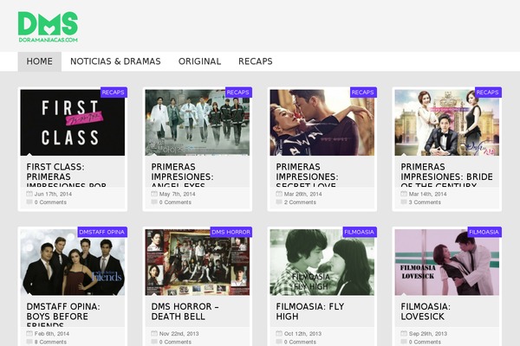Click the DMSTAFF OPINA category tag

102,232
